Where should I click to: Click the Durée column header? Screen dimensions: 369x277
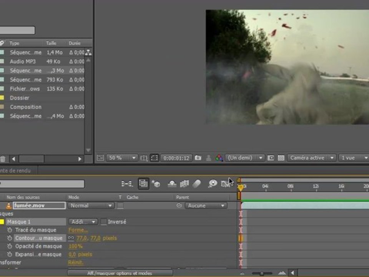click(75, 43)
